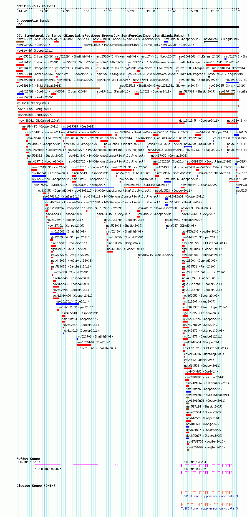The width and height of the screenshot is (247, 517).
Task: Open variant esv23329 (Conrad2009)
Action: (144, 39)
